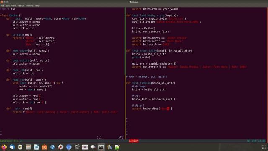Click the 'def read_csv(self, subor):' line

[x=26, y=80]
